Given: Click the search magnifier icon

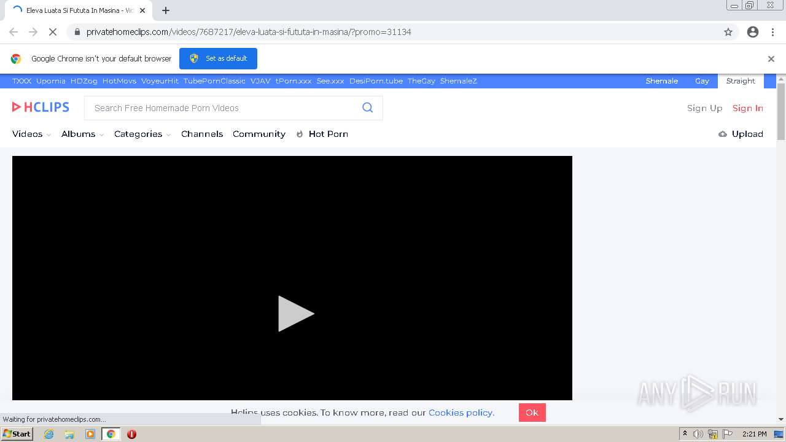Looking at the screenshot, I should coord(367,107).
